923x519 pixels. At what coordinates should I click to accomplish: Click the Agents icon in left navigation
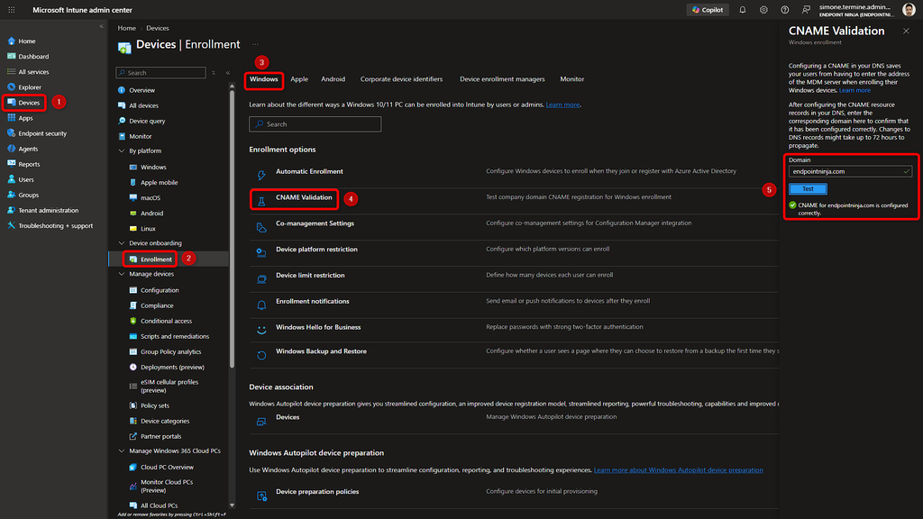(x=11, y=149)
